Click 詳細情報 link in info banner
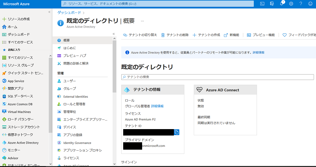 (x=259, y=52)
